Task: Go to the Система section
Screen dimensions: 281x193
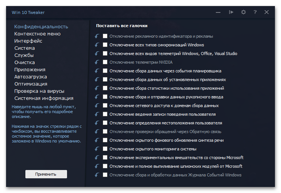Action: [25, 48]
